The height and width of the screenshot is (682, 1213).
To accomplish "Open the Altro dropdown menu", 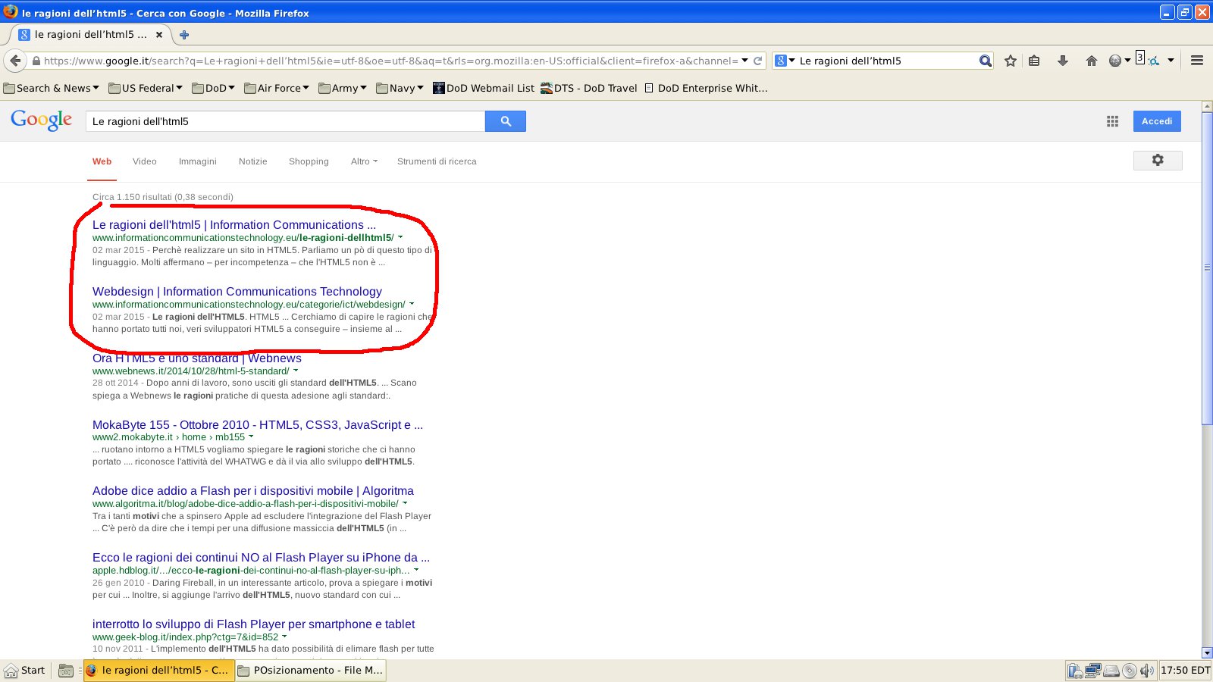I will (364, 161).
